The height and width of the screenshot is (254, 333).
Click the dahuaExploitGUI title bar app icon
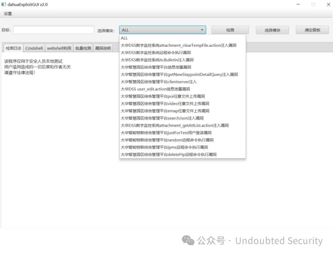[4, 4]
